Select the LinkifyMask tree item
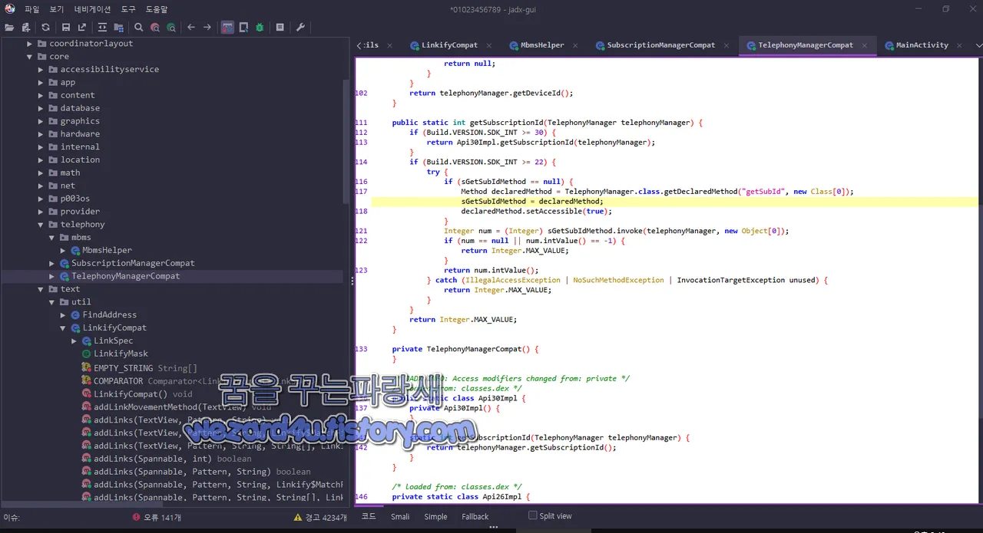This screenshot has width=983, height=533. (120, 354)
